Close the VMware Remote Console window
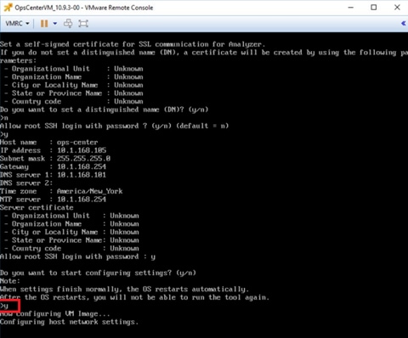The height and width of the screenshot is (338, 408). tap(397, 8)
